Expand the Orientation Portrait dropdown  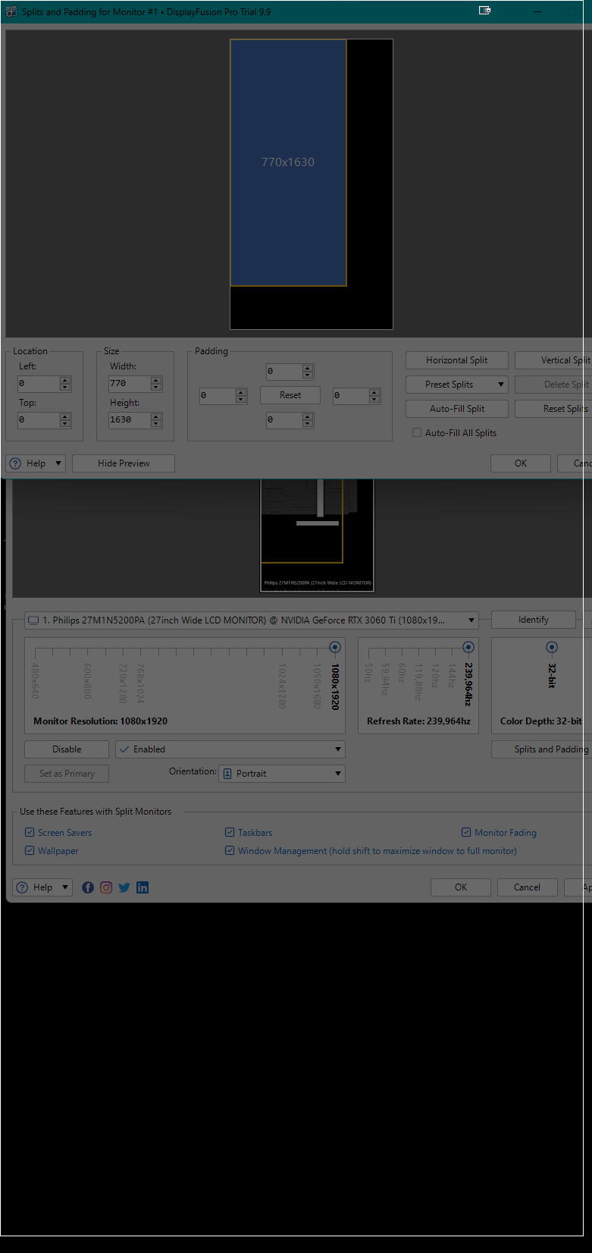click(282, 774)
